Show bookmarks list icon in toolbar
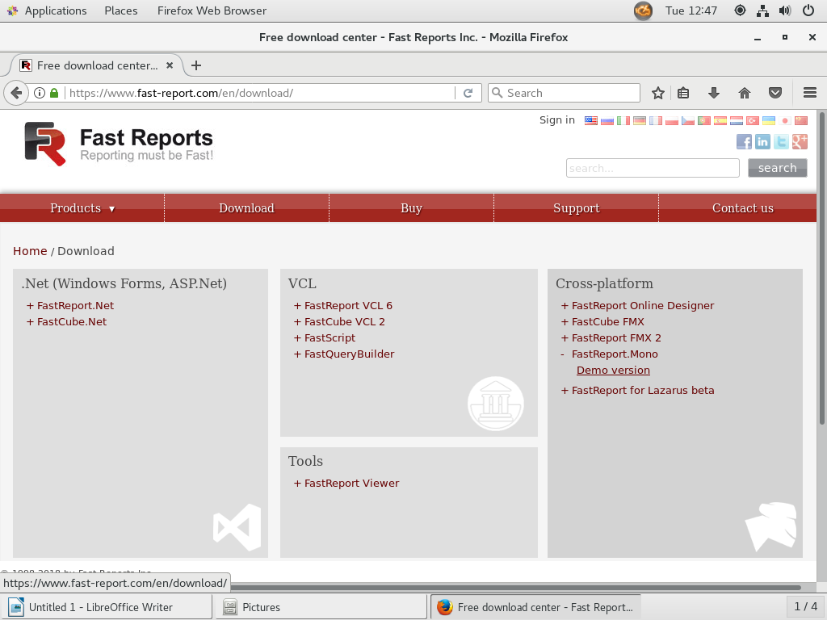827x620 pixels. [x=683, y=94]
